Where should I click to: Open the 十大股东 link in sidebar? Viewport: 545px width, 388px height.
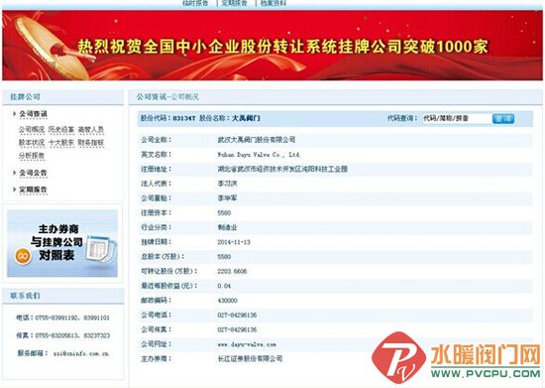61,142
